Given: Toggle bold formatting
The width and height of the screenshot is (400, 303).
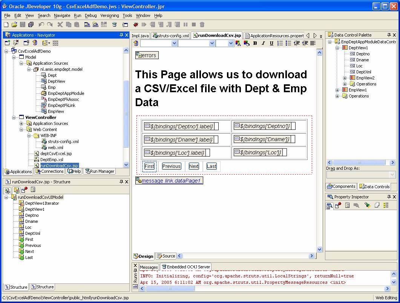Looking at the screenshot, I should [255, 43].
